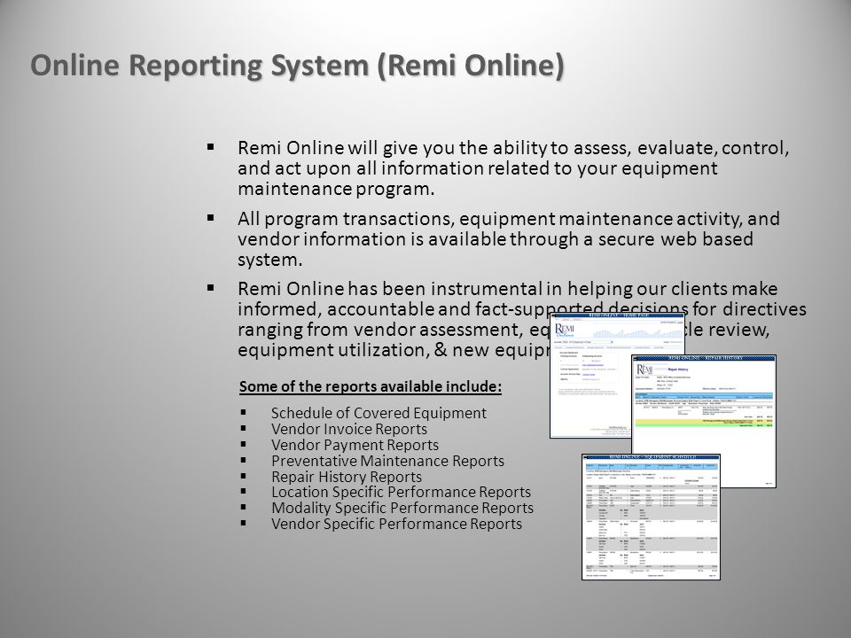Select 'Vendor Specific Performance Reports' item
The width and height of the screenshot is (851, 638).
click(x=397, y=524)
